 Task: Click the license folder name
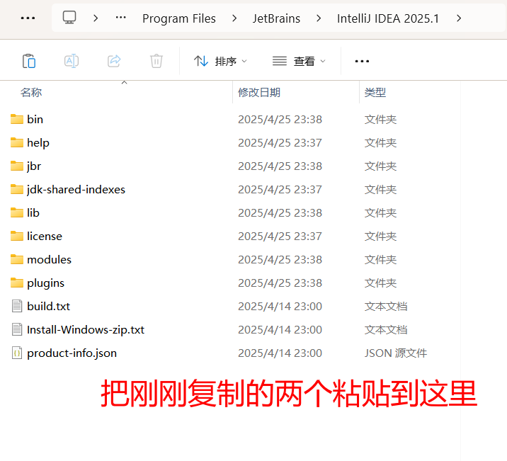45,237
